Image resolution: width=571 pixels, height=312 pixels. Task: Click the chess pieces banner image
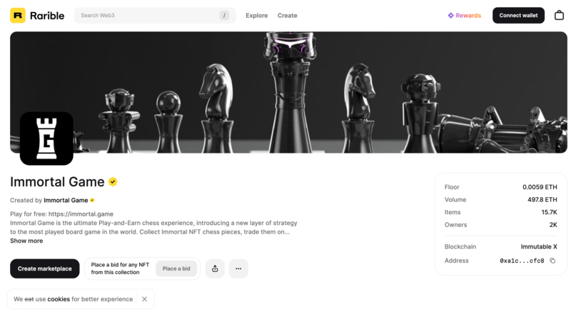[x=288, y=92]
